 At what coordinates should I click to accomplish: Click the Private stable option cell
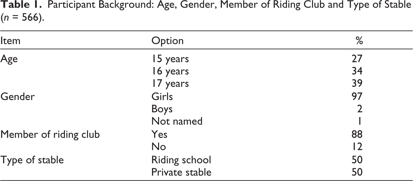pos(181,172)
